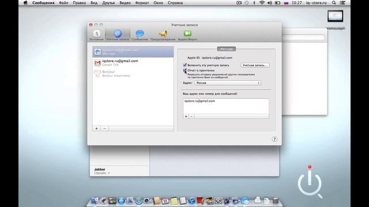Open the Видео menu

[125, 3]
